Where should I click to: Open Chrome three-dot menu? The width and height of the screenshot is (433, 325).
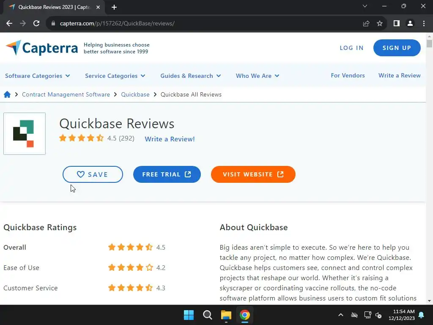click(x=424, y=24)
